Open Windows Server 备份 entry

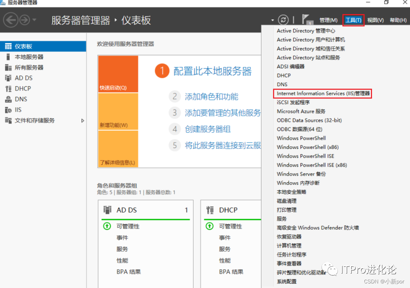(x=301, y=174)
